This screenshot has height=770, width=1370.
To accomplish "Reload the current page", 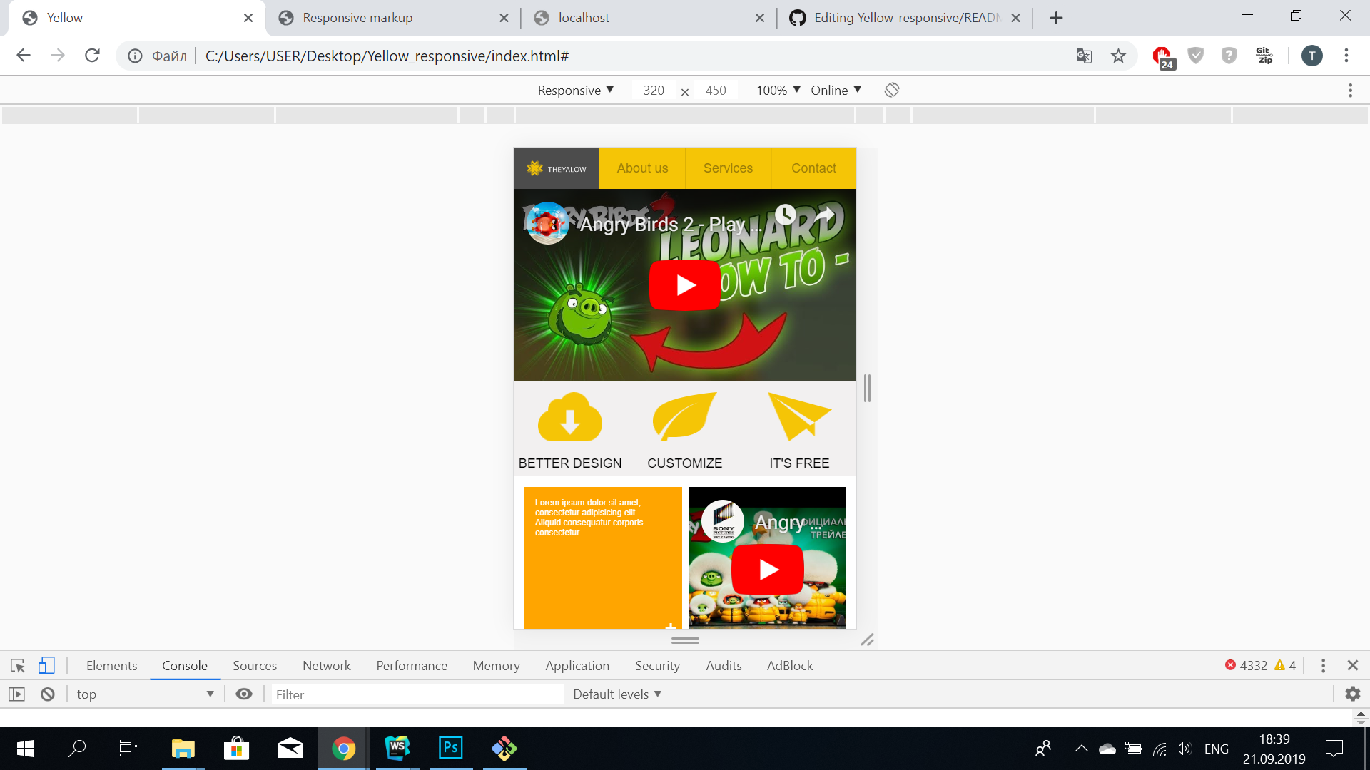I will point(92,56).
